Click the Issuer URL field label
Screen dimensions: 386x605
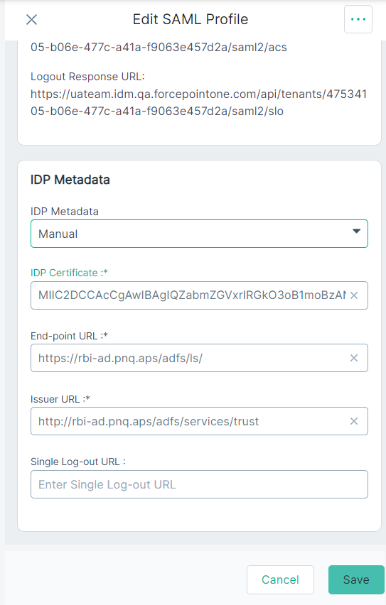(x=60, y=399)
